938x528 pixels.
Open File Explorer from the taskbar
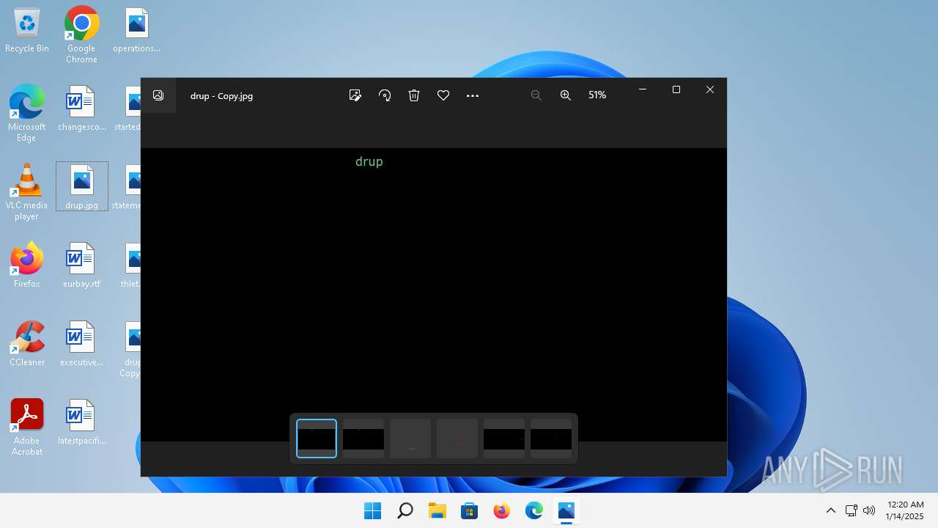437,510
